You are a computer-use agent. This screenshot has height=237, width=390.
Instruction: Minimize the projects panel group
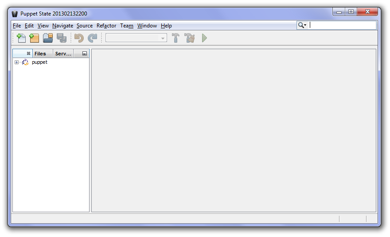click(85, 54)
